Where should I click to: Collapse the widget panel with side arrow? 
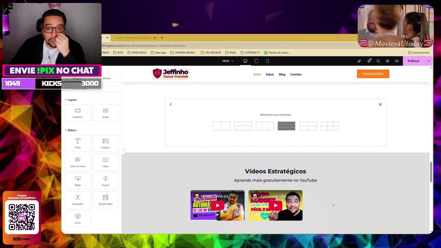[123, 149]
